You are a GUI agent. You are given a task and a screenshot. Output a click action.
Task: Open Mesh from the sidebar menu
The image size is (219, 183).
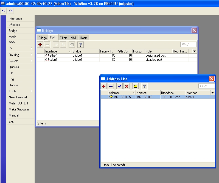tap(20, 37)
